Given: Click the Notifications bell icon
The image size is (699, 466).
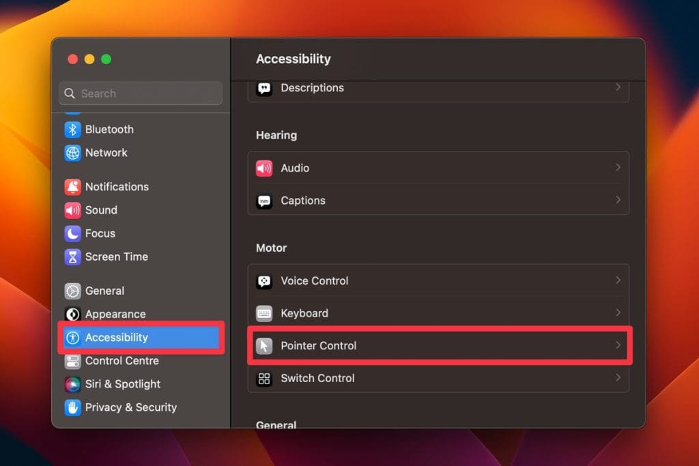Looking at the screenshot, I should coord(72,187).
